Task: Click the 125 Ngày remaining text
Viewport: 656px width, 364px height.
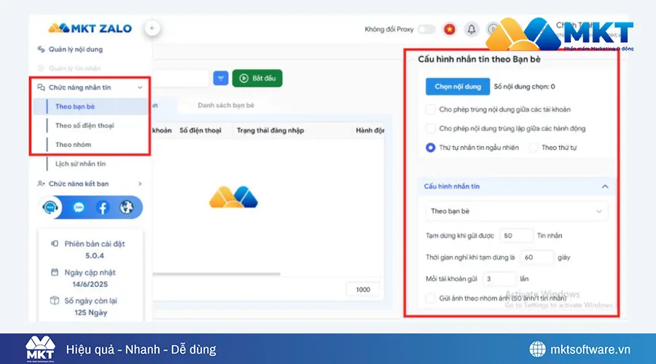Action: [91, 312]
